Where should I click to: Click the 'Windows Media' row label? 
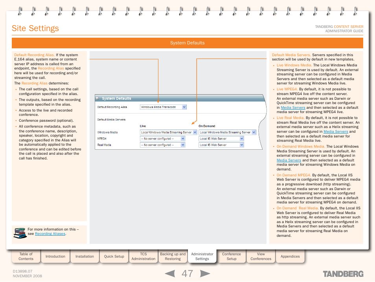pyautogui.click(x=107, y=132)
